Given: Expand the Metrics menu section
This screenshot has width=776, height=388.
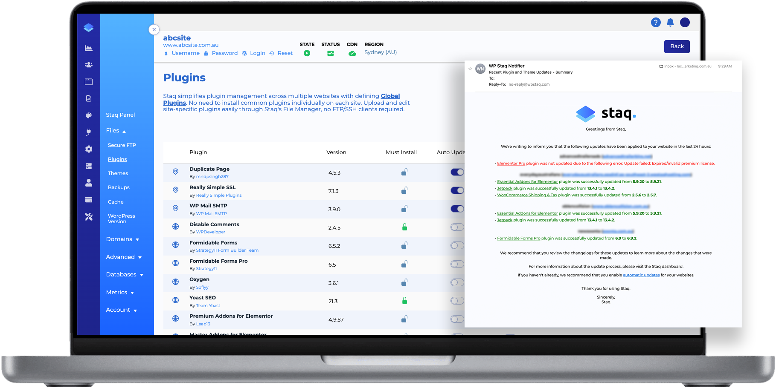Looking at the screenshot, I should [120, 293].
